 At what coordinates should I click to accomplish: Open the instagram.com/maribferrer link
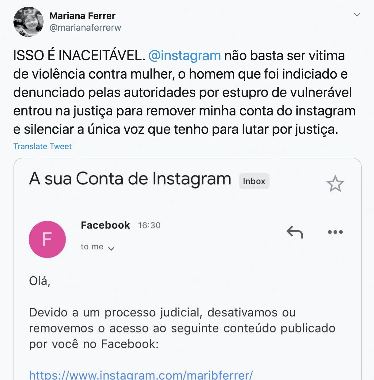tap(141, 375)
